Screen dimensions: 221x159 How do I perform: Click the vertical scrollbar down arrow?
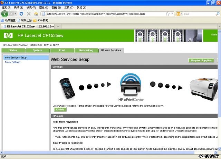(220, 149)
